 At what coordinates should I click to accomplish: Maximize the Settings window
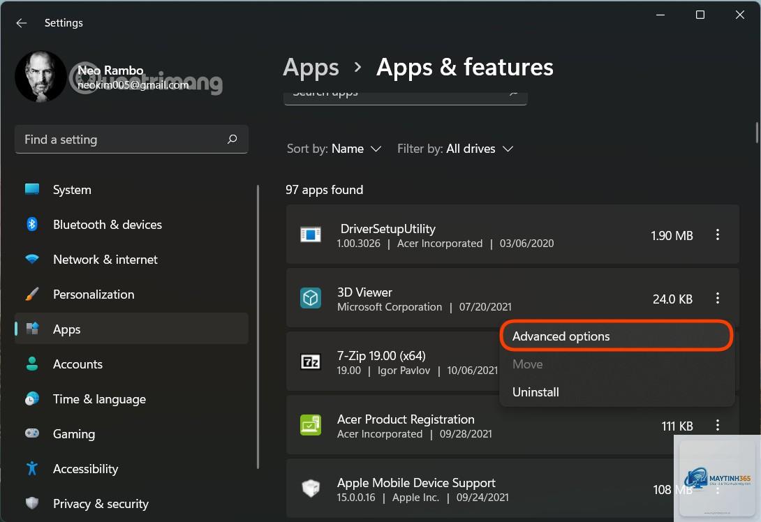[x=700, y=15]
